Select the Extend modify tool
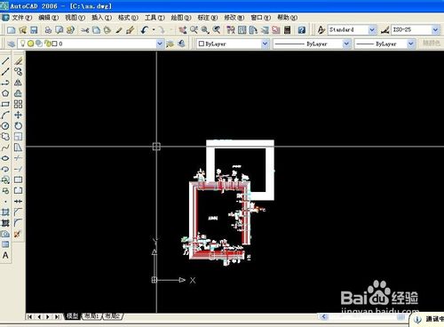 click(x=18, y=169)
